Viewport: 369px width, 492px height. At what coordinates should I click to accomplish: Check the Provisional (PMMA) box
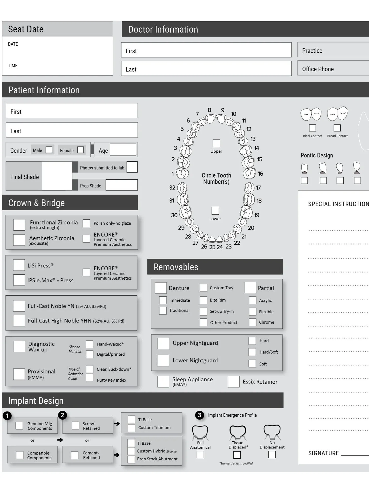19,374
